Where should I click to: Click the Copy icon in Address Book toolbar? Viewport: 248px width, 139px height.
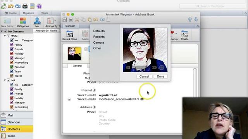(83, 20)
